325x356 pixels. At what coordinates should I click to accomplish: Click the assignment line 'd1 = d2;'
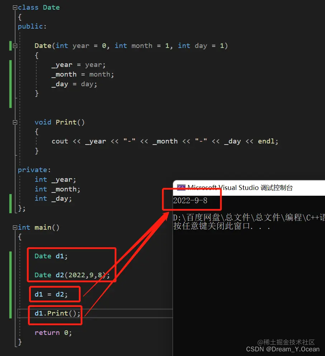(x=51, y=294)
